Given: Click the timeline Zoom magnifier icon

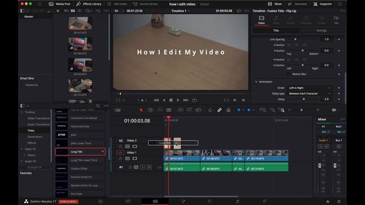Looking at the screenshot, I should tap(282, 110).
